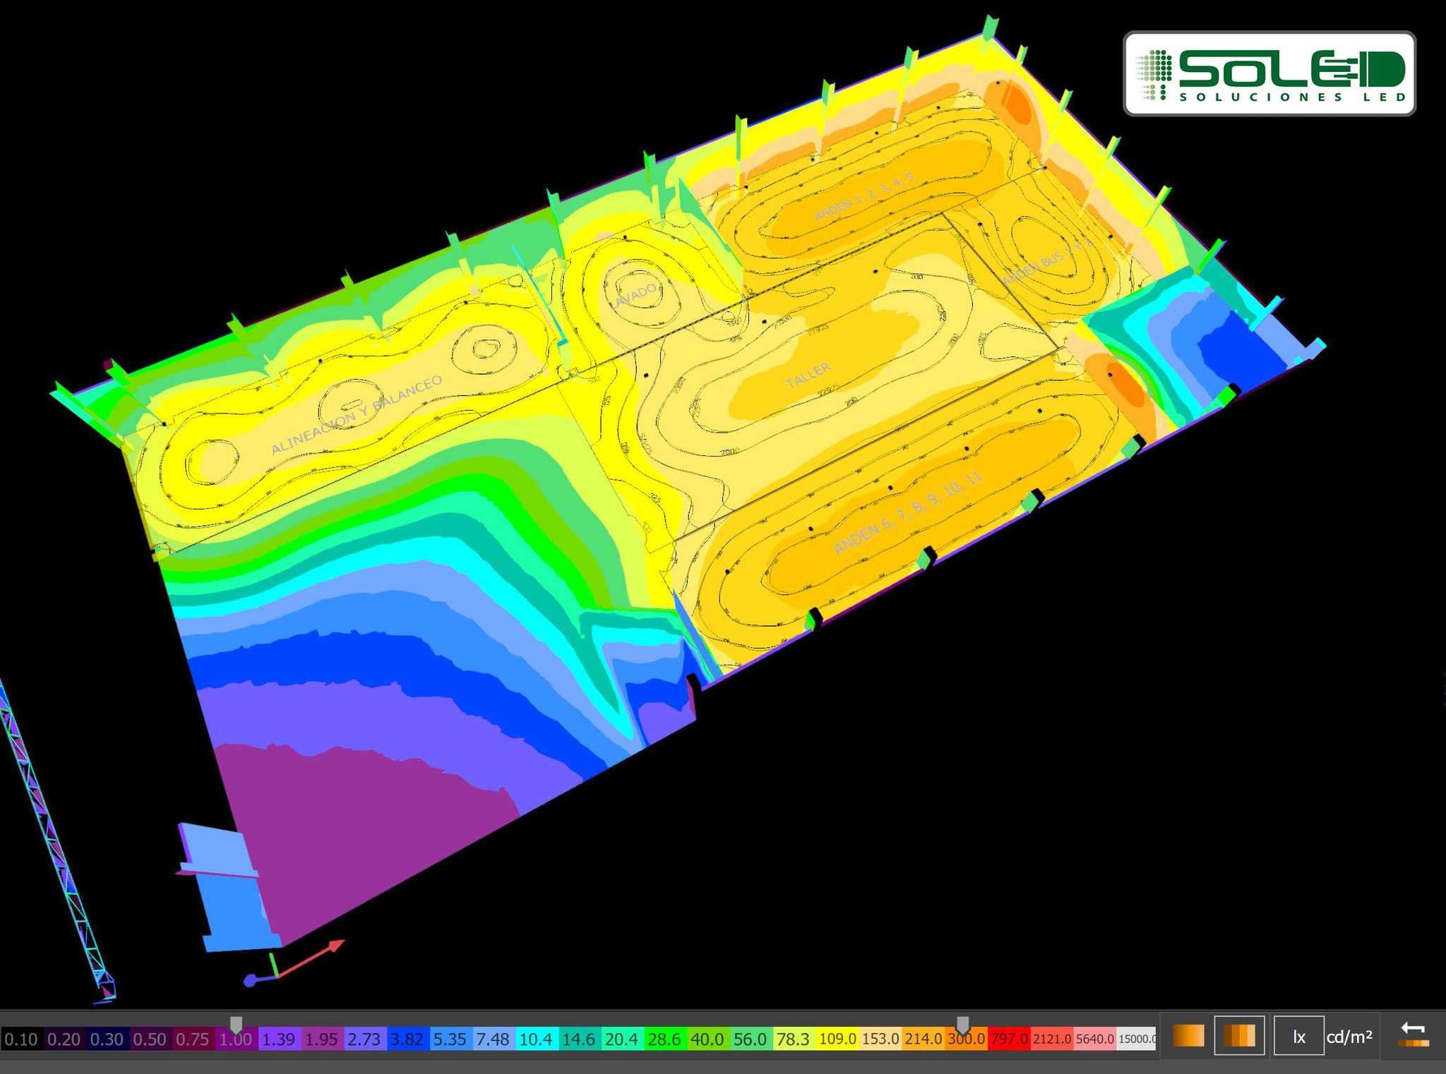This screenshot has width=1446, height=1074.
Task: Switch units to lx illuminance
Action: pos(1298,1036)
